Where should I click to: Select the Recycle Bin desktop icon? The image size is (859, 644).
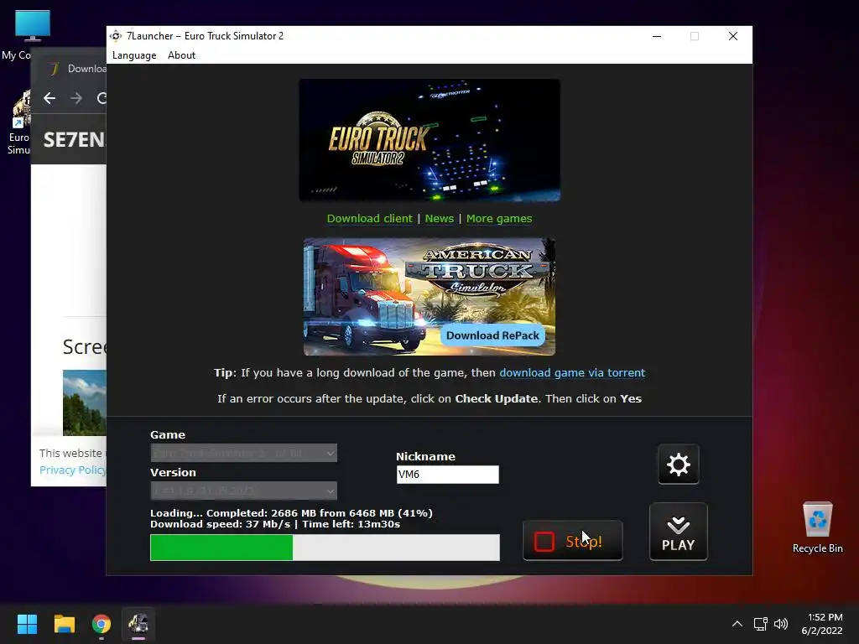[x=817, y=528]
